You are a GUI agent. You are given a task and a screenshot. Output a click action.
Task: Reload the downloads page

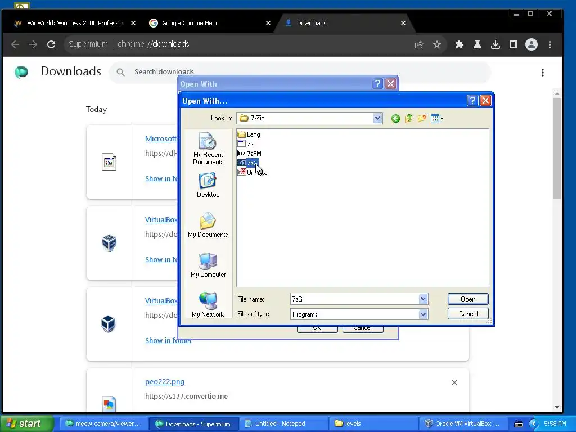click(51, 44)
